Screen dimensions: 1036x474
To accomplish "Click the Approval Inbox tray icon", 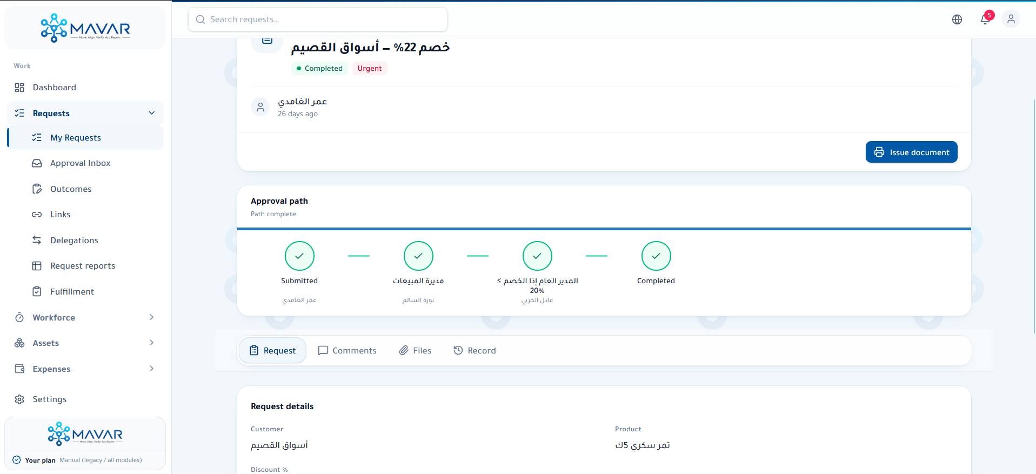I will (37, 163).
